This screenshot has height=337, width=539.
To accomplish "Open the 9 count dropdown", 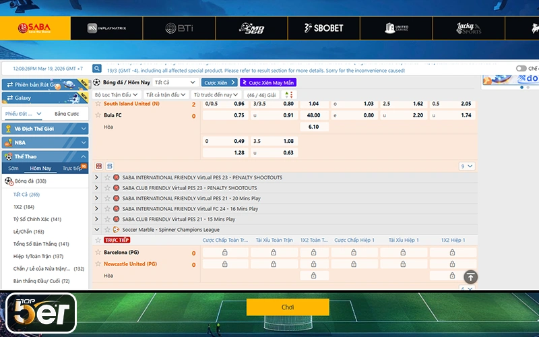I will point(467,166).
